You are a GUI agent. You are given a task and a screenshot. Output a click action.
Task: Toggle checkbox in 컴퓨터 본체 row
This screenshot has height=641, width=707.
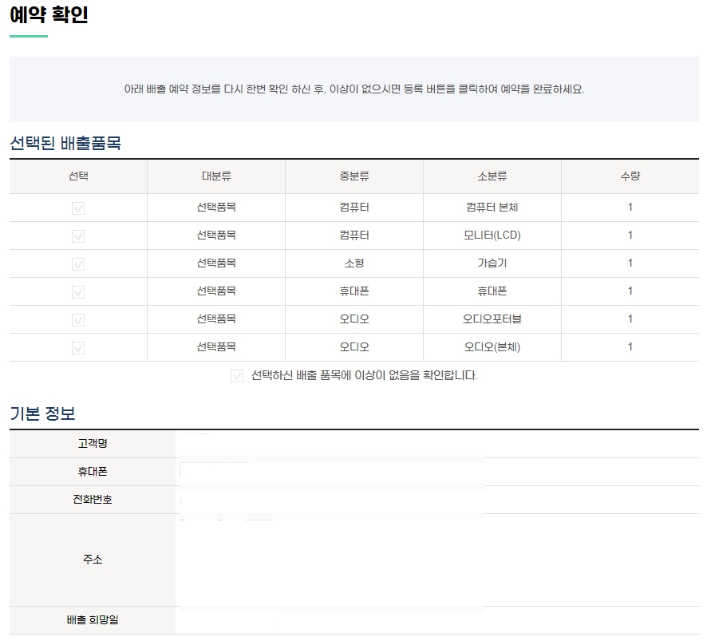78,208
